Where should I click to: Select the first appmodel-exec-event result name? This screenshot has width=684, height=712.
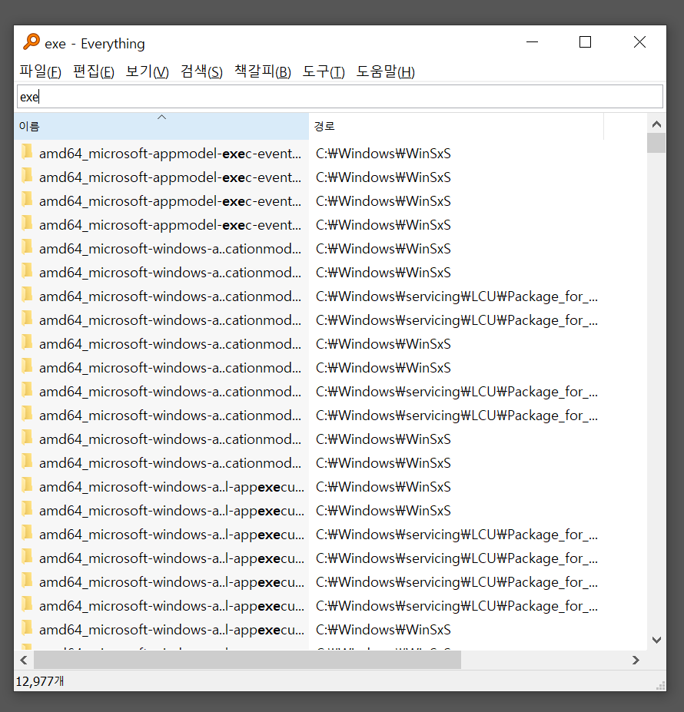(x=170, y=154)
